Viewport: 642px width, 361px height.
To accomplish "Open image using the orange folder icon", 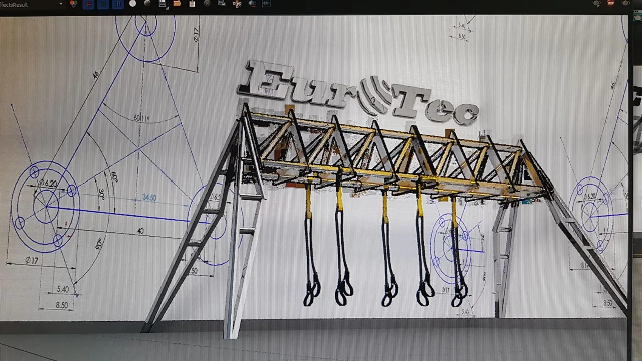I will pyautogui.click(x=177, y=4).
